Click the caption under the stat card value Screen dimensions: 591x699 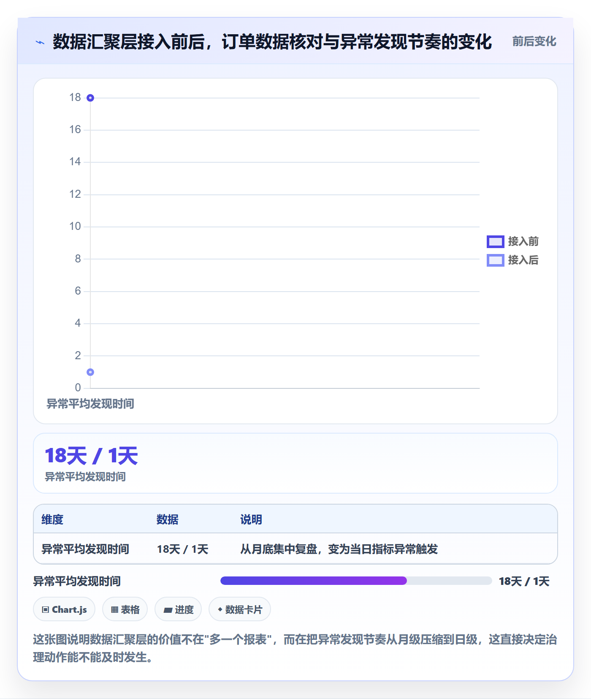(85, 477)
